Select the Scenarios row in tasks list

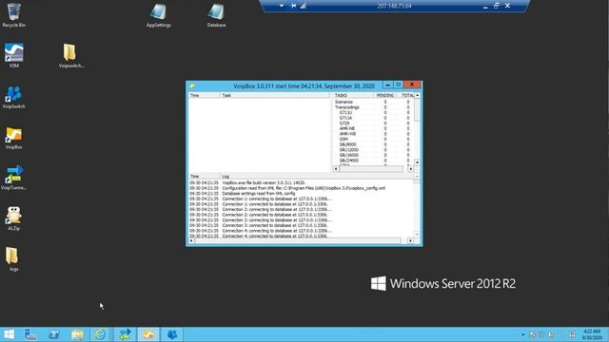click(x=373, y=102)
